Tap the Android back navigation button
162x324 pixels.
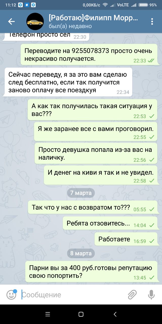(115, 314)
